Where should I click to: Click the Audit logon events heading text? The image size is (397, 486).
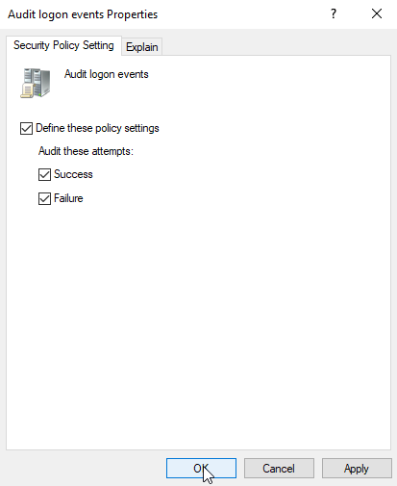[x=107, y=74]
